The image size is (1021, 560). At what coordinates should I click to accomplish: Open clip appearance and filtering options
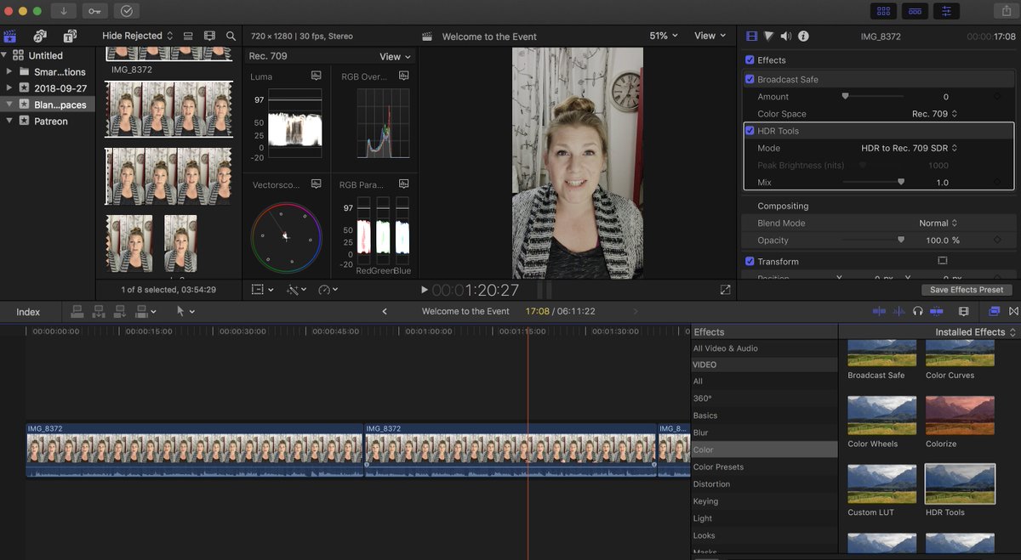pyautogui.click(x=209, y=36)
